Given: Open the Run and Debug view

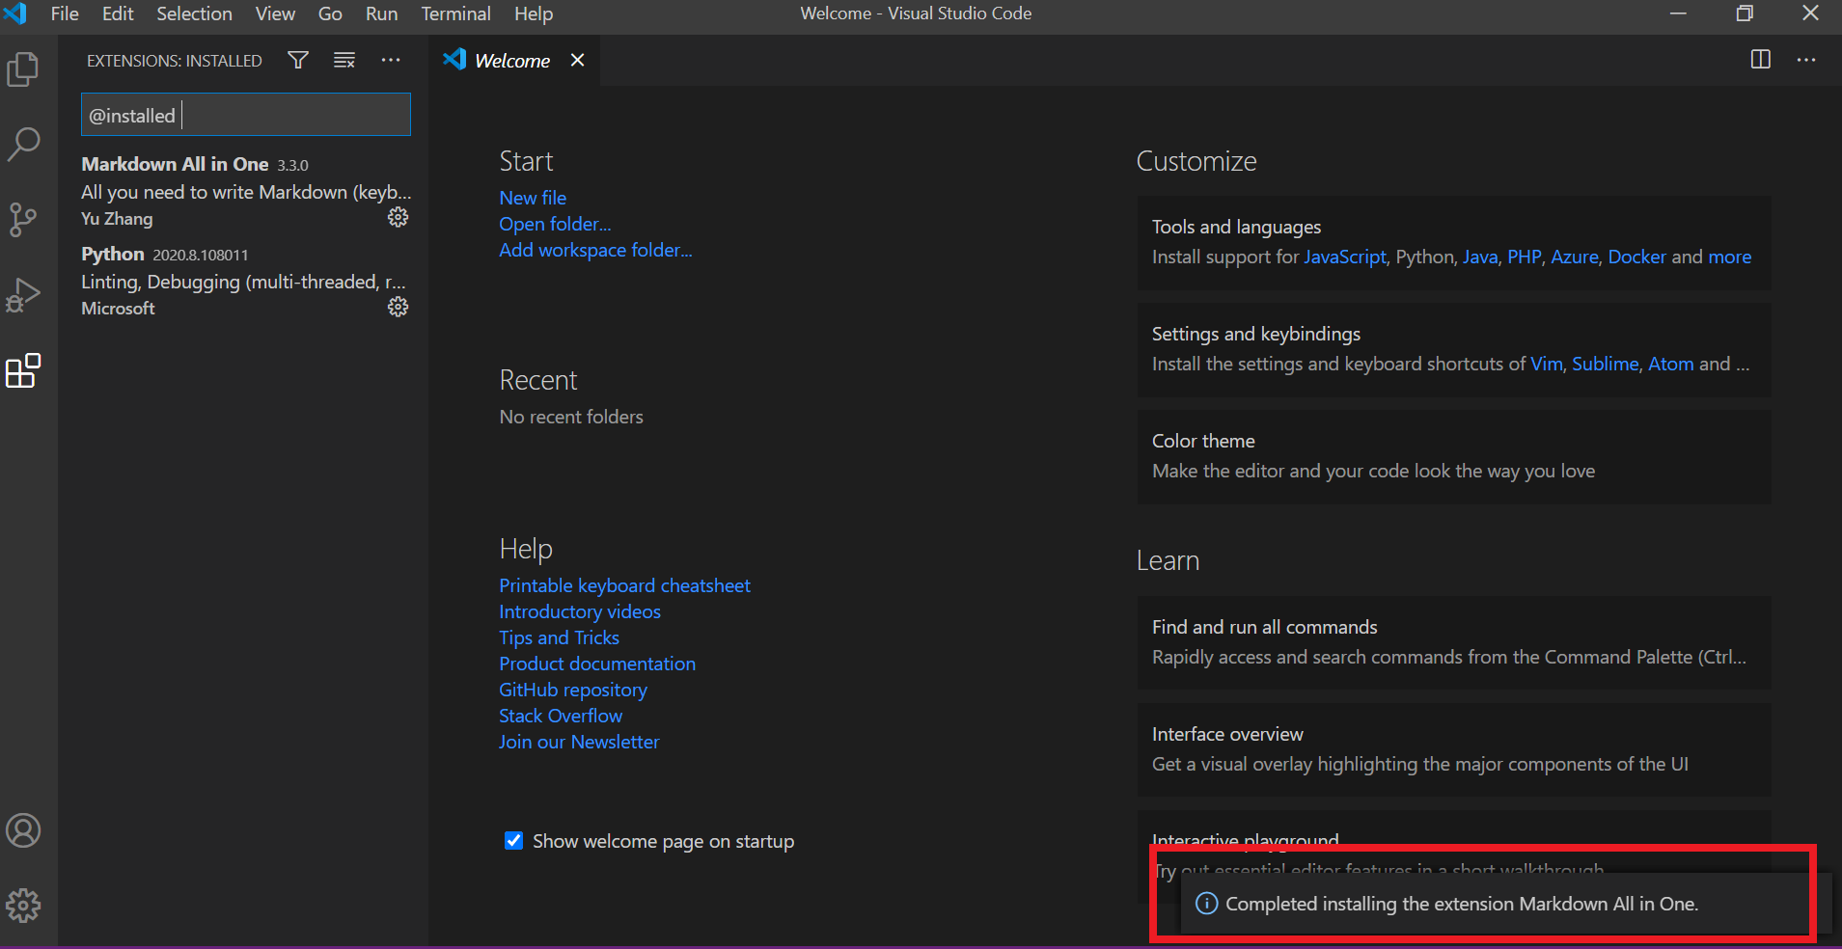Looking at the screenshot, I should (x=23, y=295).
